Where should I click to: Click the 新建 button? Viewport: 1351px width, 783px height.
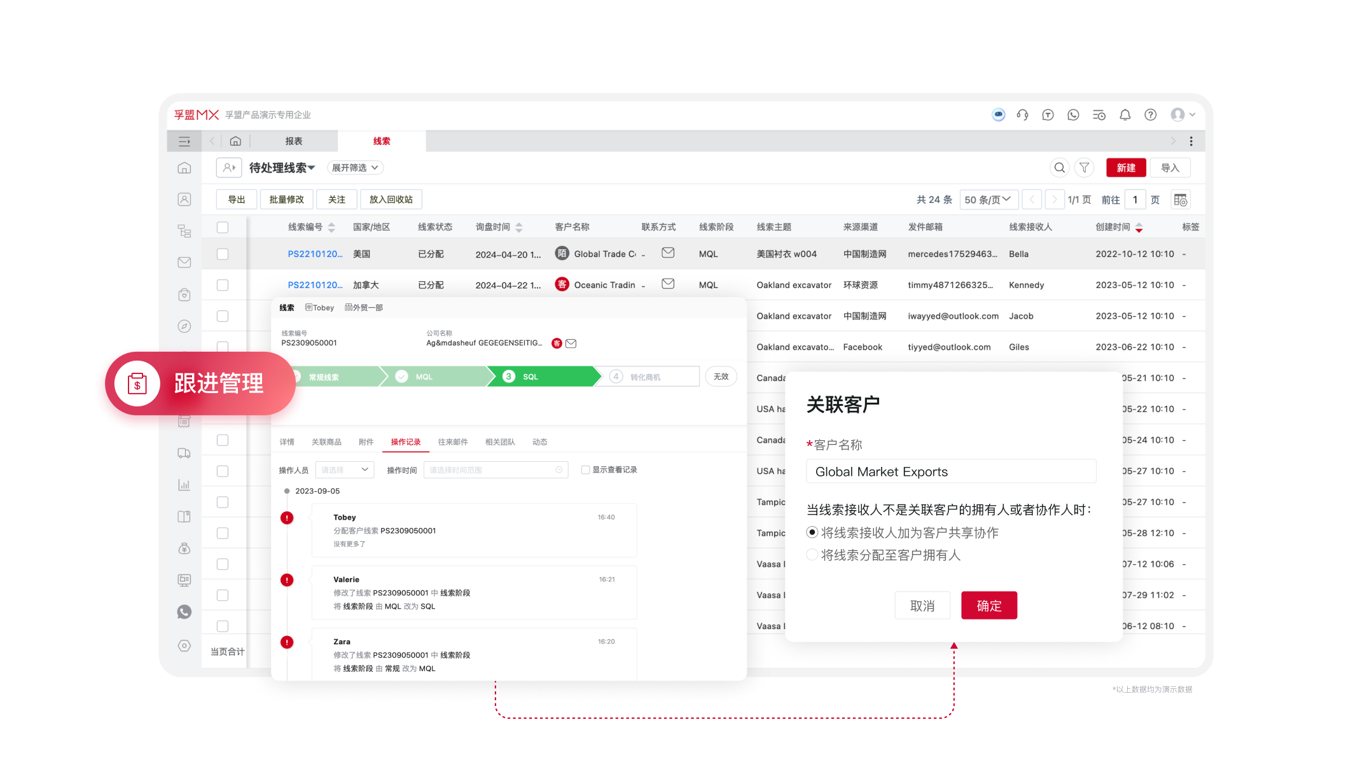pyautogui.click(x=1125, y=168)
